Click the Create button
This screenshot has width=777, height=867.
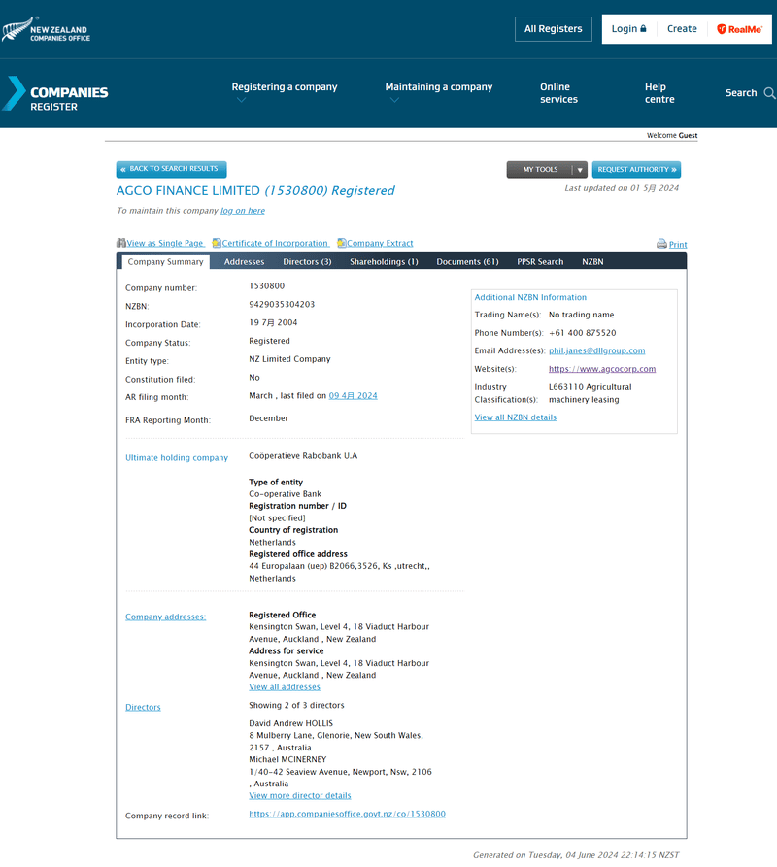tap(681, 29)
